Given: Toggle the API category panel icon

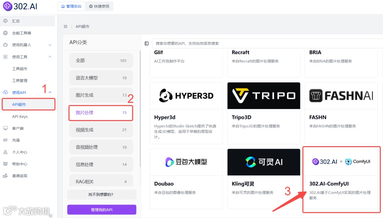Looking at the screenshot, I should tap(146, 44).
